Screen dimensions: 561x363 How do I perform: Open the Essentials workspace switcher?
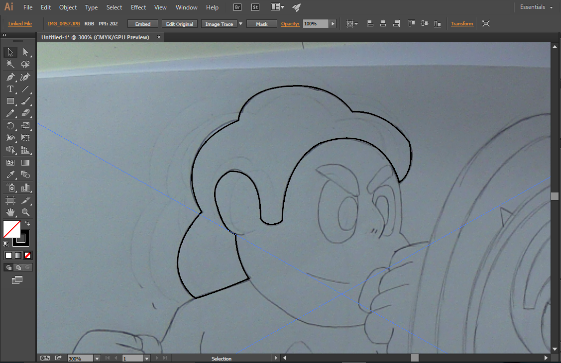click(536, 7)
